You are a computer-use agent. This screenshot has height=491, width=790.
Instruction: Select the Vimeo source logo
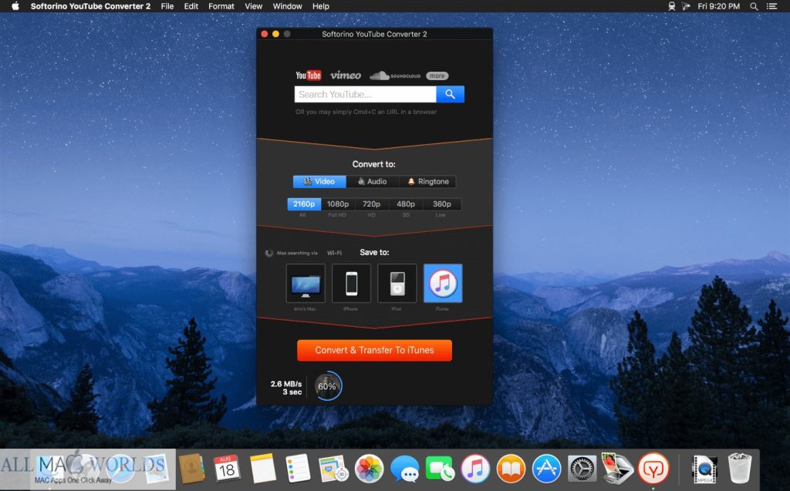(346, 76)
